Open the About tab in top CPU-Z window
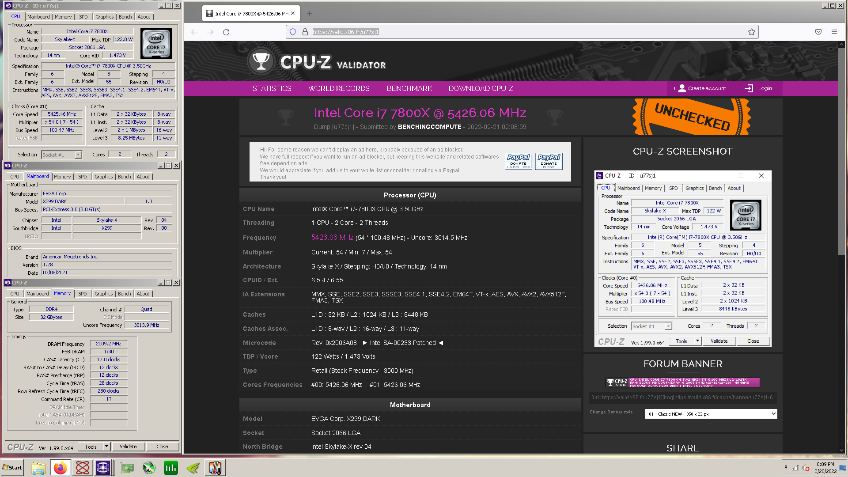Viewport: 848px width, 477px height. (144, 17)
